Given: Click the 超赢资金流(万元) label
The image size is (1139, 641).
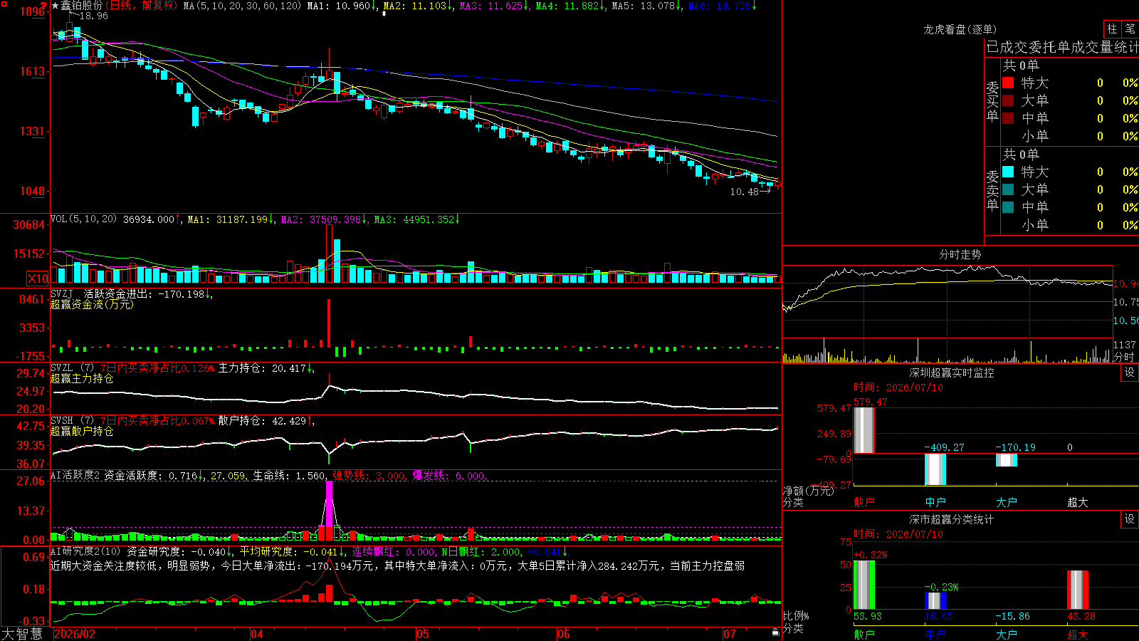Looking at the screenshot, I should 92,304.
